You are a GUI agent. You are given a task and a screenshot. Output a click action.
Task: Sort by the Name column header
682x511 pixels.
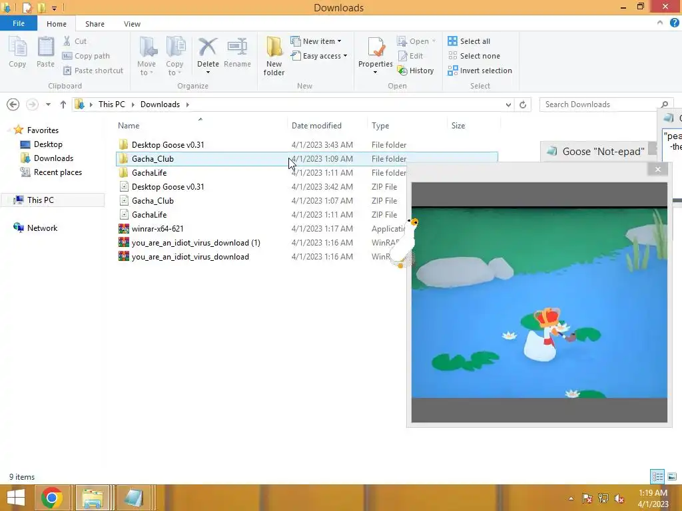point(129,126)
